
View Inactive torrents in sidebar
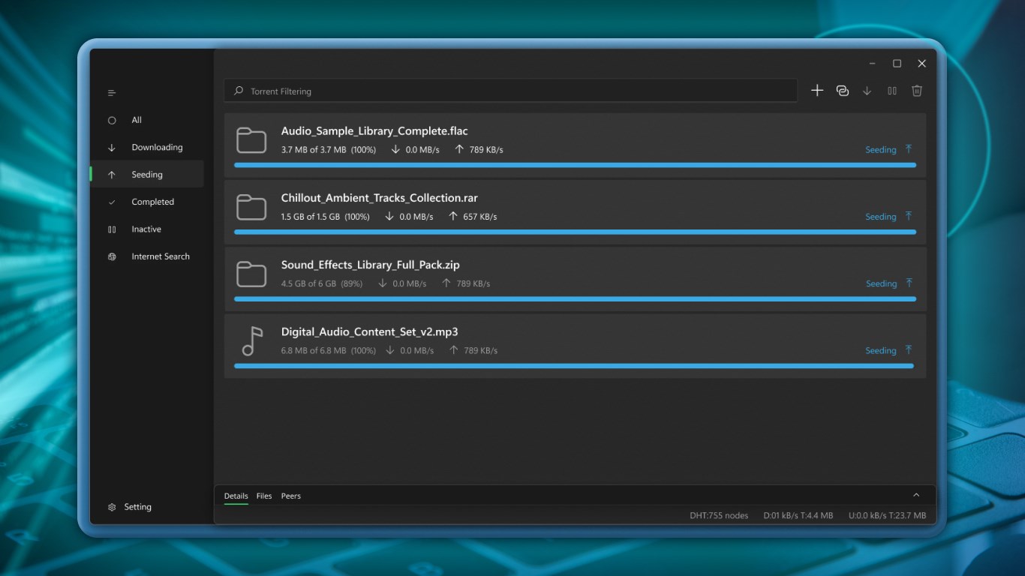[x=147, y=229]
